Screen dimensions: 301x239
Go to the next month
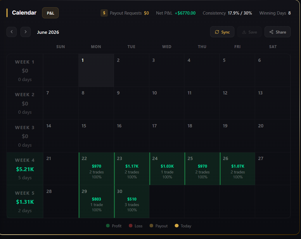click(25, 32)
